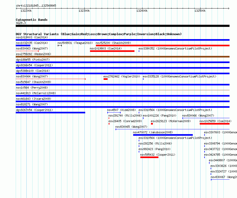Select nsv830065 (Wong2007) label

click(x=131, y=127)
